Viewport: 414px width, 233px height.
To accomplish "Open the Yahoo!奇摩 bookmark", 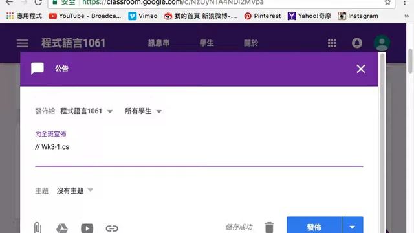I will 309,16.
